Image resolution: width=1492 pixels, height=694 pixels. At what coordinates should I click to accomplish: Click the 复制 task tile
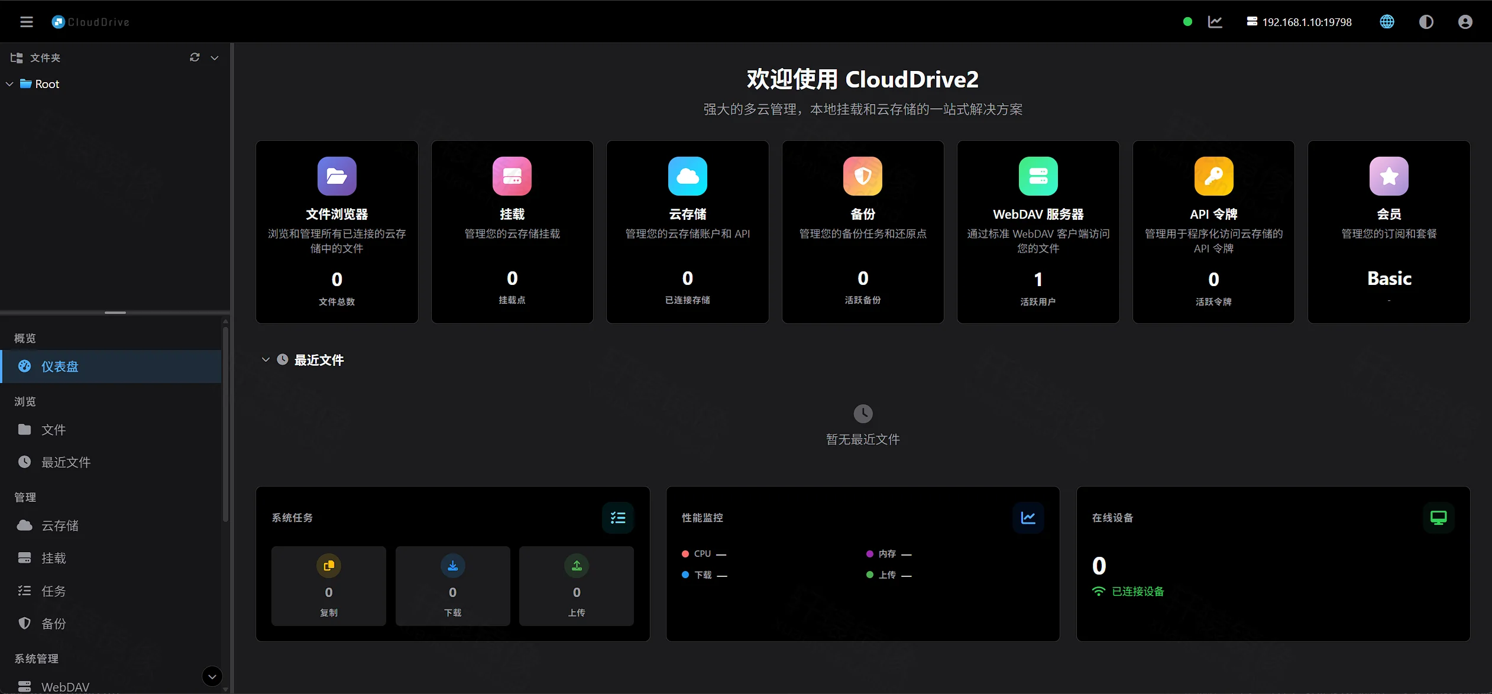pyautogui.click(x=329, y=586)
